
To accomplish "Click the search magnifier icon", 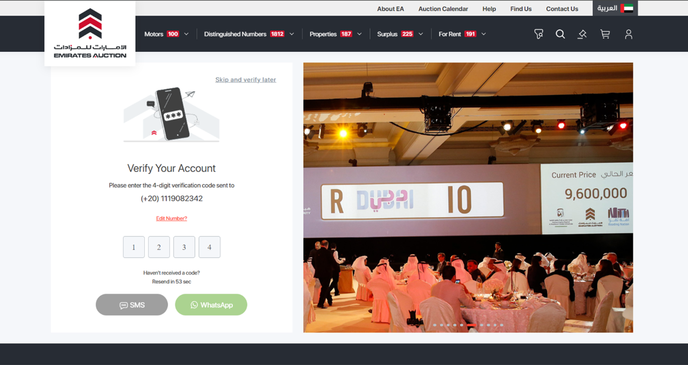I will click(x=560, y=34).
